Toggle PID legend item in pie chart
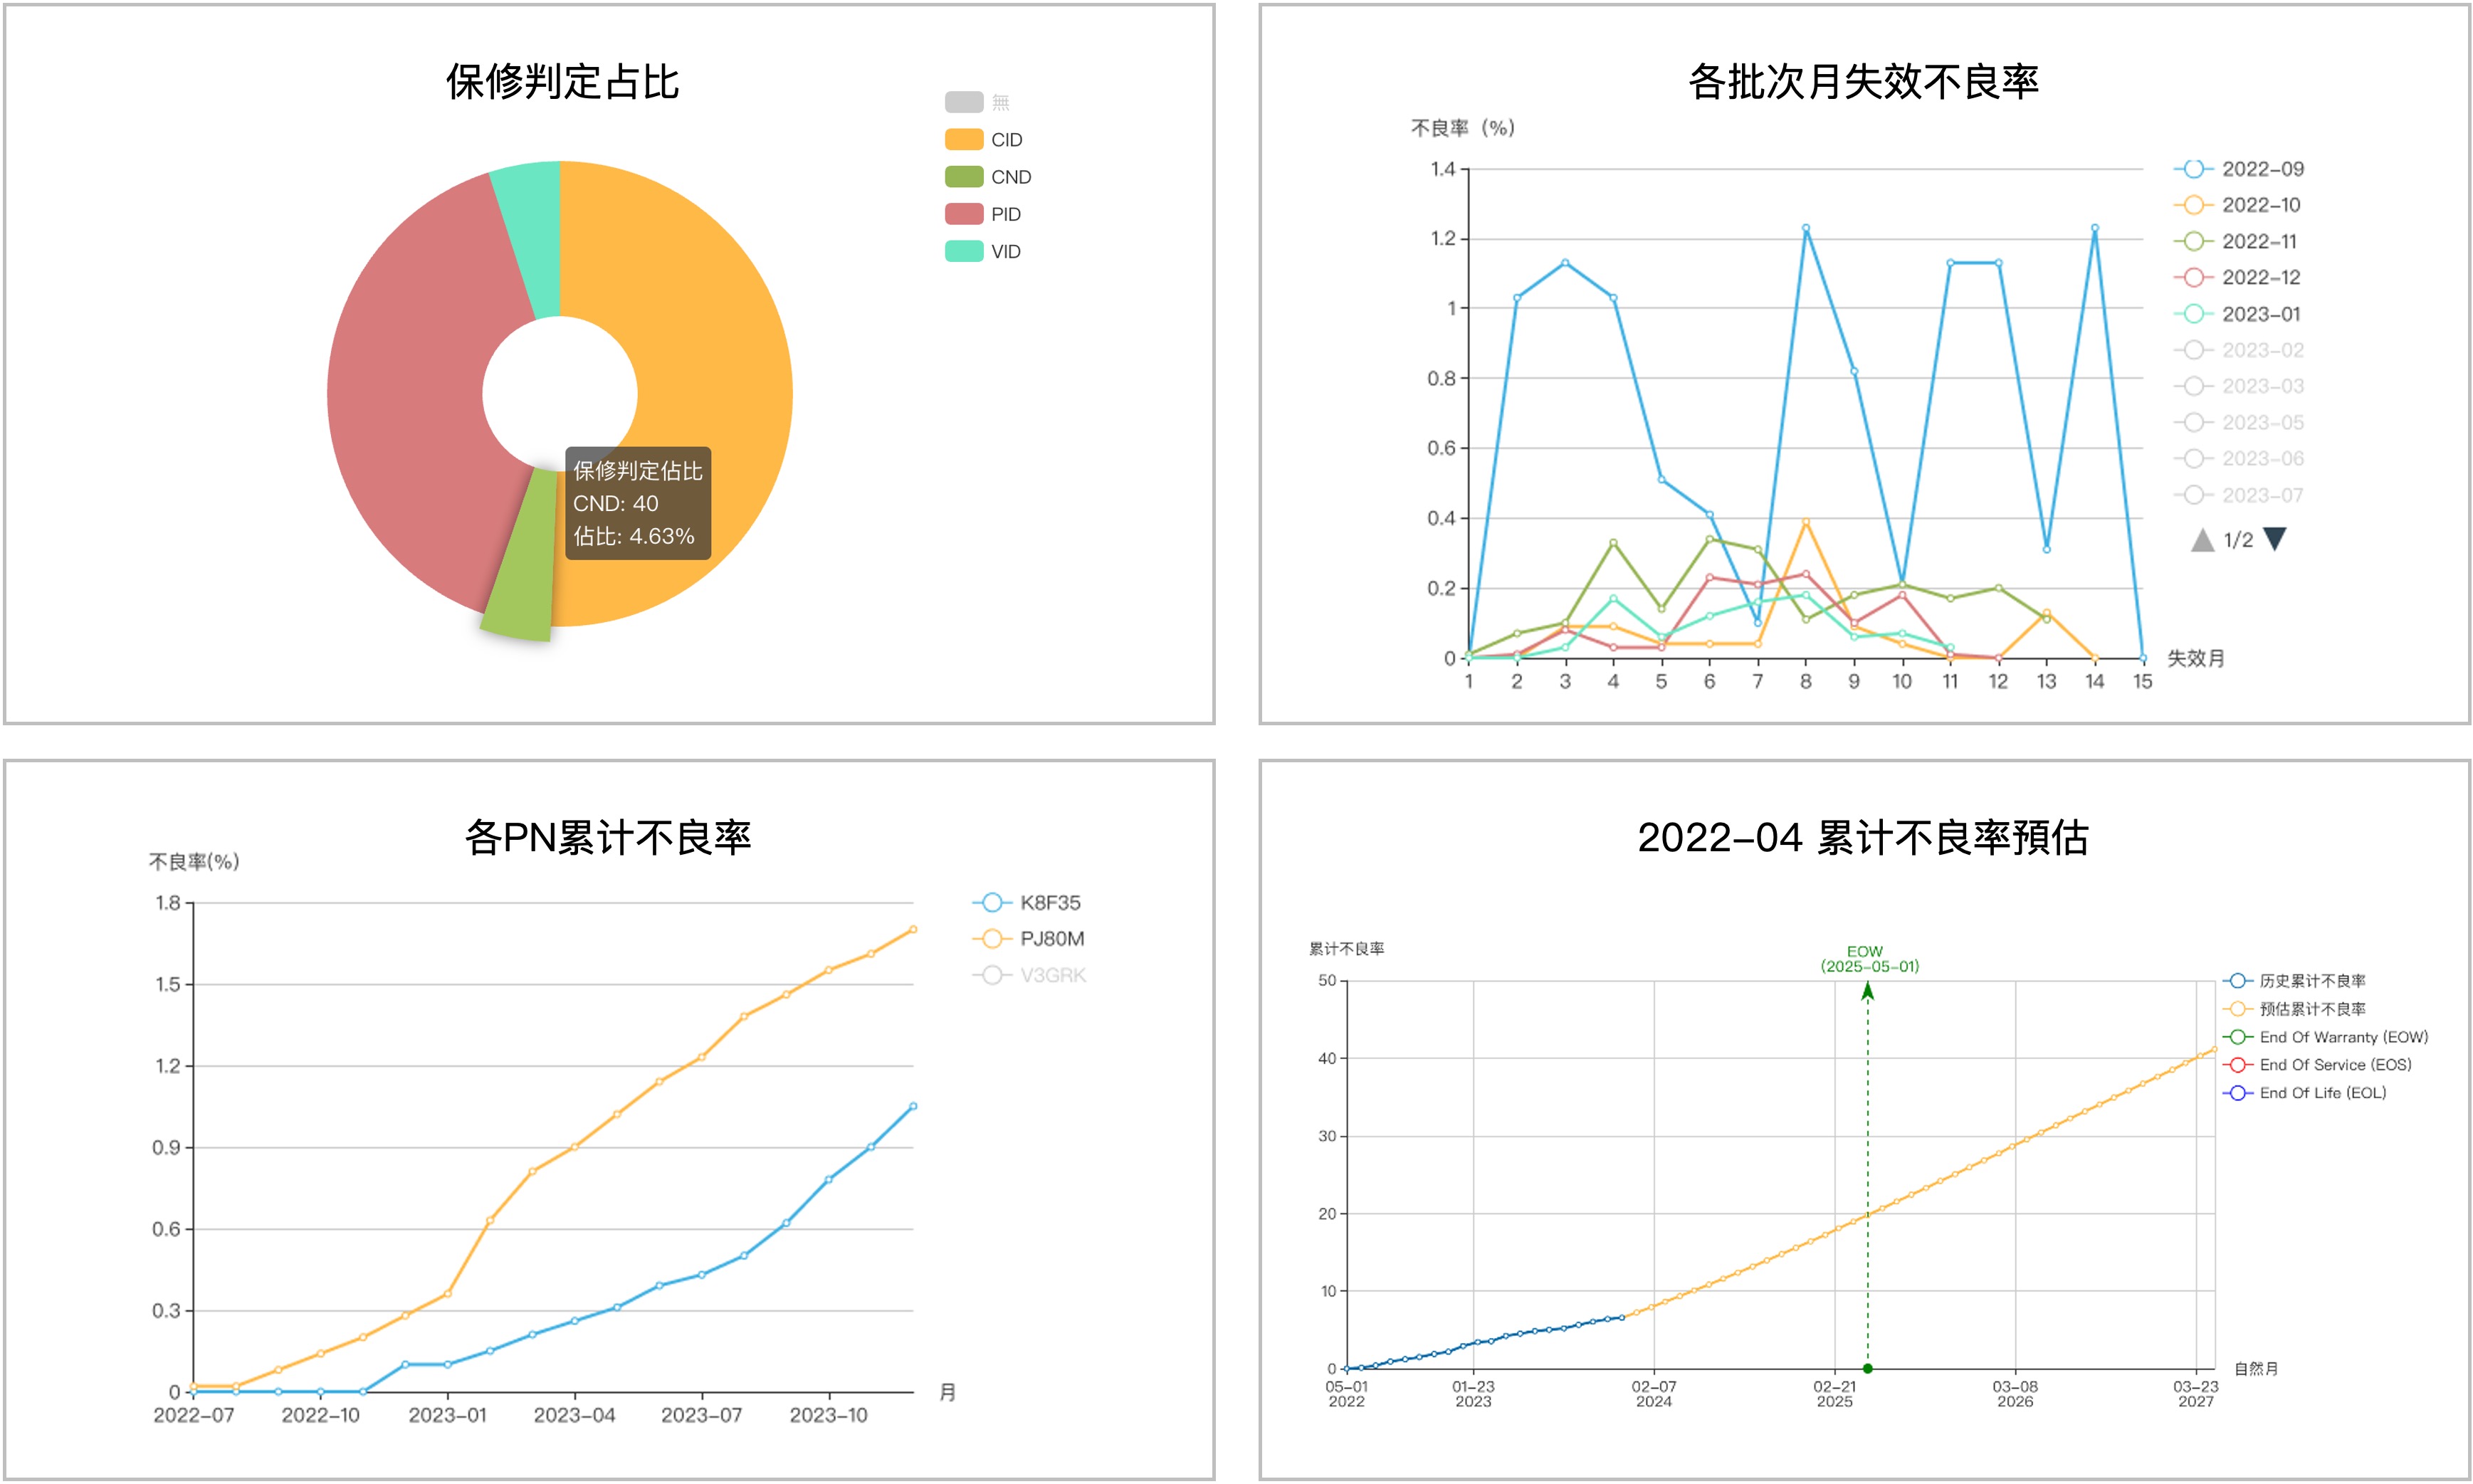2473x1484 pixels. point(983,214)
